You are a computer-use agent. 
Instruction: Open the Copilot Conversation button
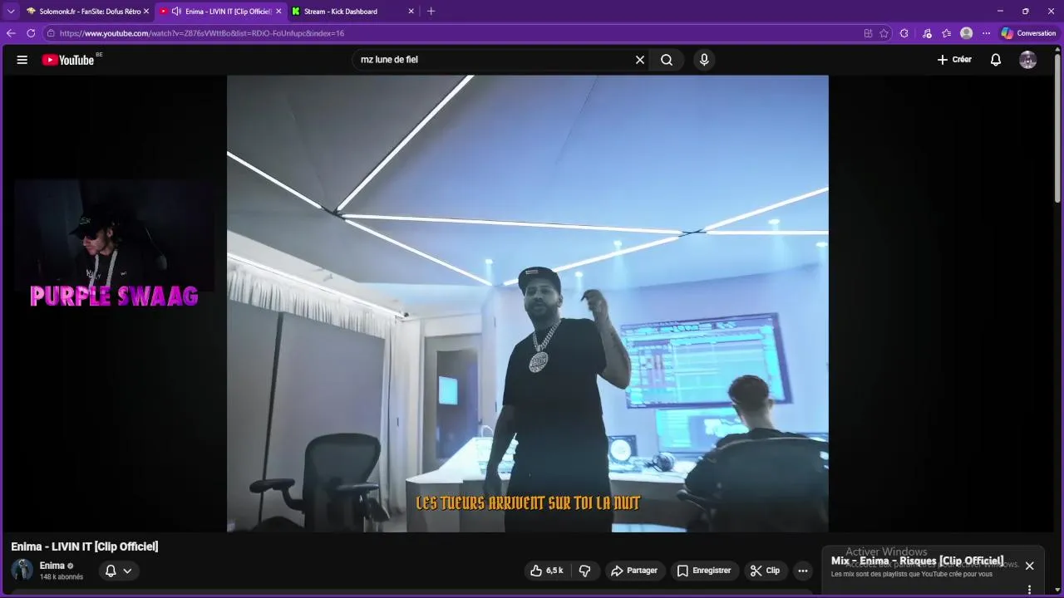(x=1028, y=33)
